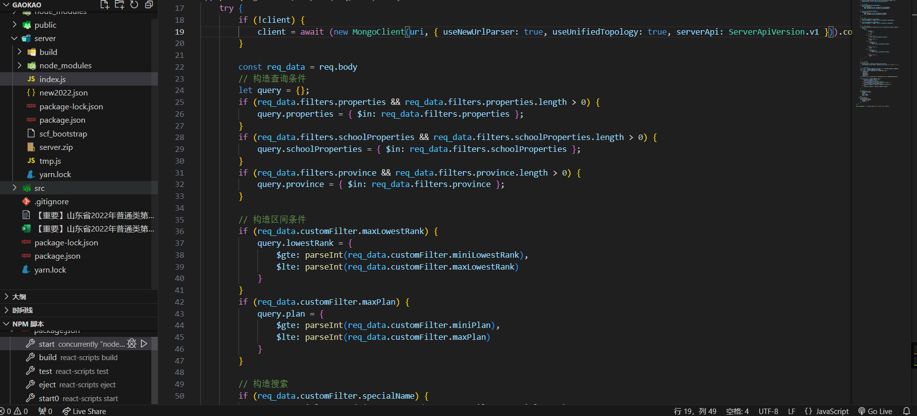917x416 pixels.
Task: Change indentation via 空格: 4
Action: click(x=737, y=411)
